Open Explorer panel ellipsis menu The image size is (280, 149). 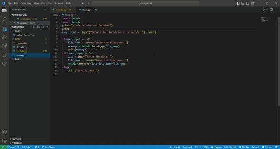click(x=46, y=10)
